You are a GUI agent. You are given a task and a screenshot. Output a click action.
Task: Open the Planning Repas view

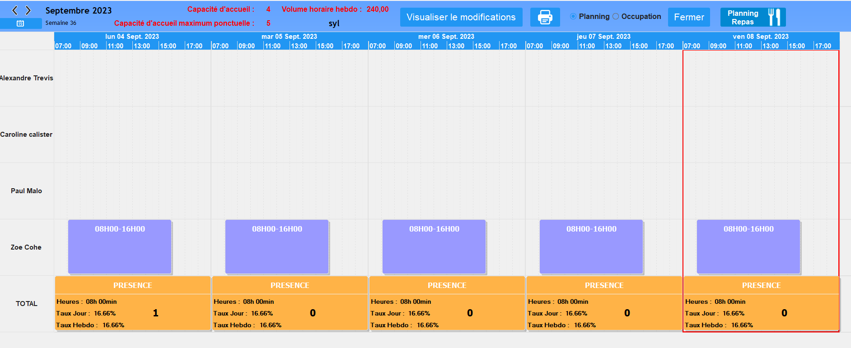(x=743, y=17)
